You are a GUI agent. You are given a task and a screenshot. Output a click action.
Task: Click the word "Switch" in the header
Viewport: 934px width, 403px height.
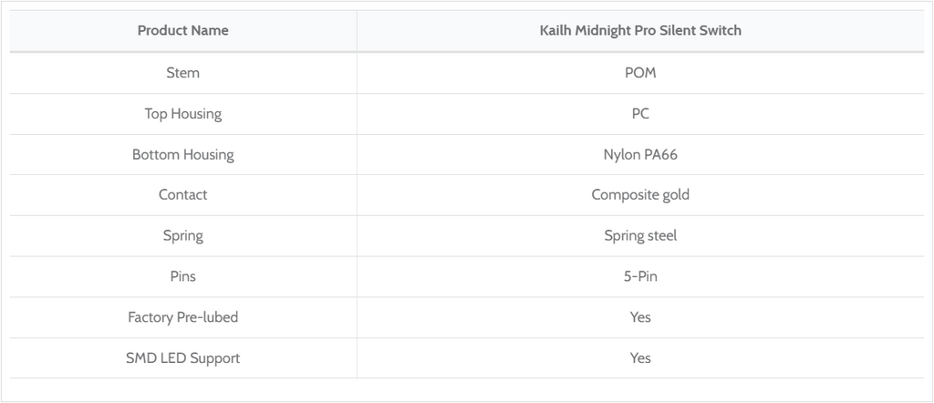click(x=720, y=31)
